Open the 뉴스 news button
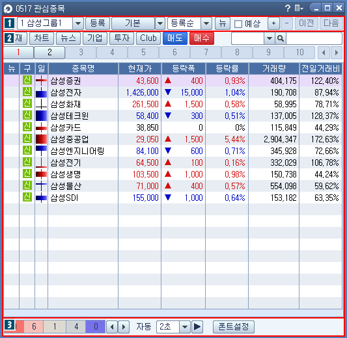The image size is (347, 338). coord(68,38)
